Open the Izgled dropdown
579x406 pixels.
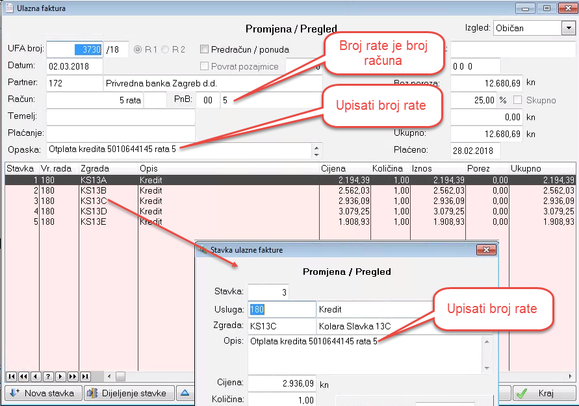(x=569, y=28)
